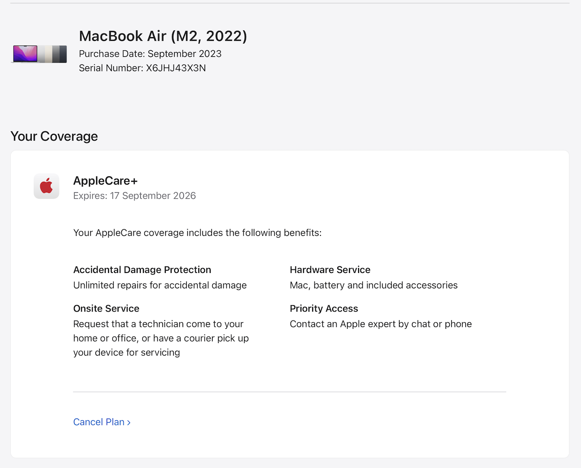The height and width of the screenshot is (468, 581).
Task: Click the Hardware Service heading
Action: [330, 270]
